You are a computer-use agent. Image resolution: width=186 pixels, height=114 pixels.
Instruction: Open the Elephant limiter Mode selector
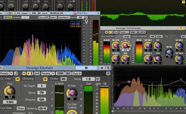[88, 79]
